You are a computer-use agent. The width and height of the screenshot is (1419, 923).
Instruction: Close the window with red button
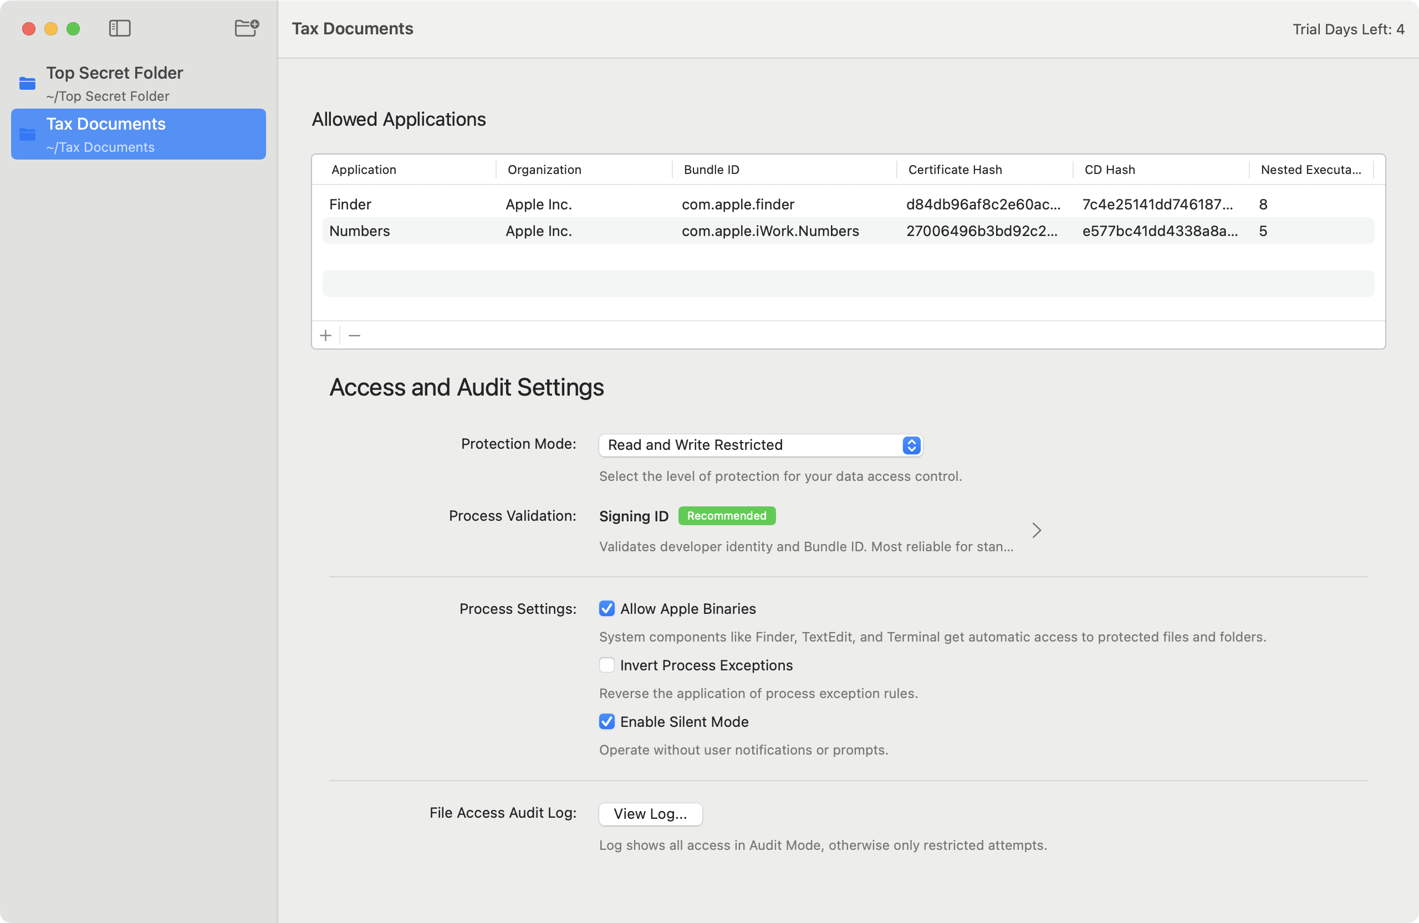click(29, 29)
